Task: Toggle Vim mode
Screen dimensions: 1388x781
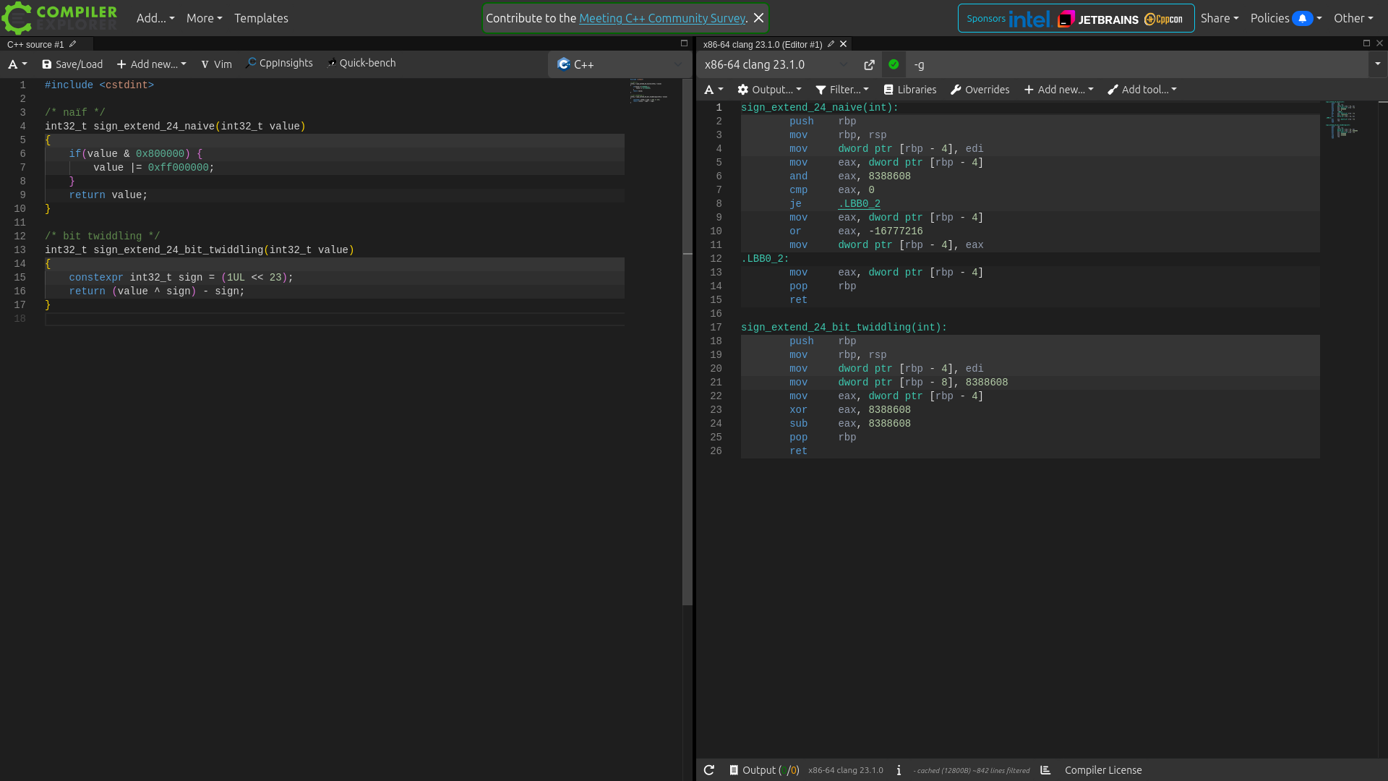Action: click(x=216, y=64)
